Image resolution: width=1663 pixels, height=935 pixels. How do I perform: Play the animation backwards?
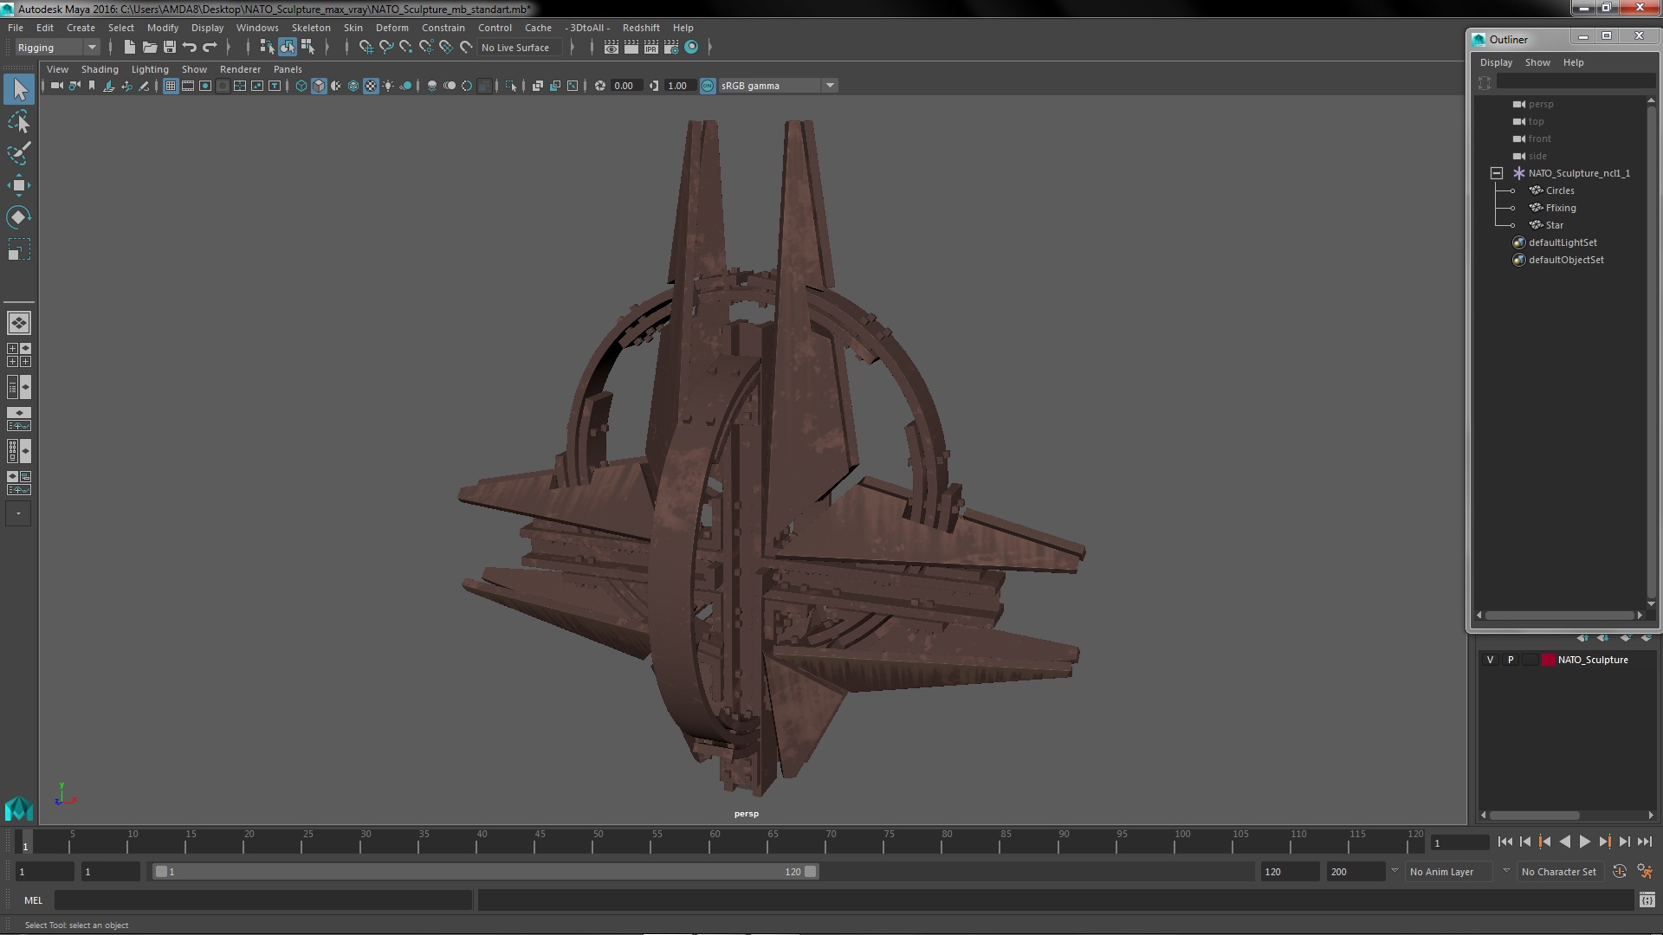[x=1564, y=841]
